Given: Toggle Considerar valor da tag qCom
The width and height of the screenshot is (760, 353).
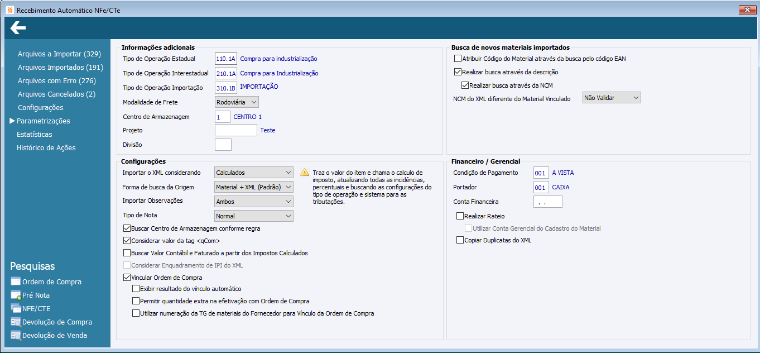Looking at the screenshot, I should tap(127, 241).
